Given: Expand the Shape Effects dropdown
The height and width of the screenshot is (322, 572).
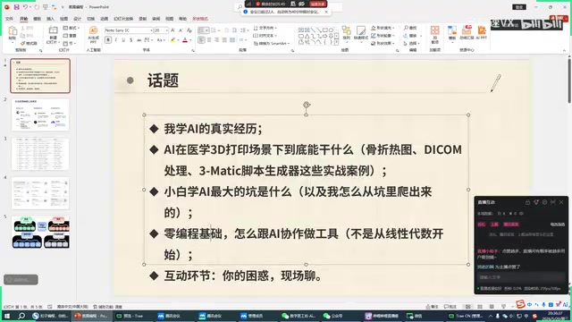Looking at the screenshot, I should tap(383, 43).
